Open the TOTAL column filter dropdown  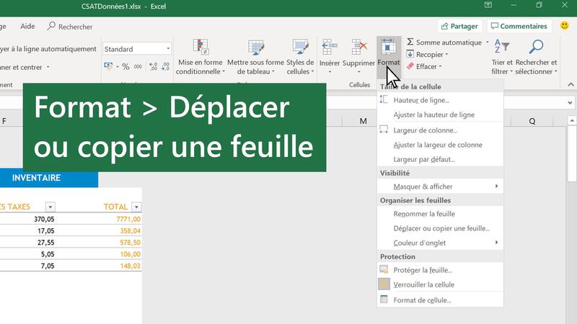click(x=134, y=207)
